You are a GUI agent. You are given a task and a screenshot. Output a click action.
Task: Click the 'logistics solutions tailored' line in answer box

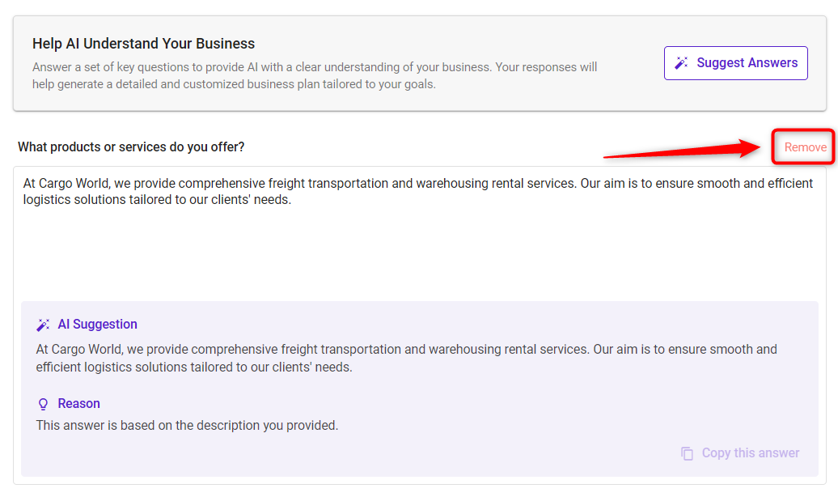(x=157, y=200)
